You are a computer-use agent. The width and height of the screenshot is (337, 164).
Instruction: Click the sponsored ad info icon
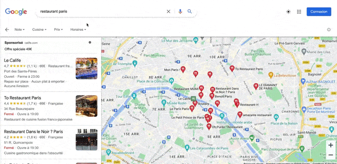pyautogui.click(x=90, y=42)
